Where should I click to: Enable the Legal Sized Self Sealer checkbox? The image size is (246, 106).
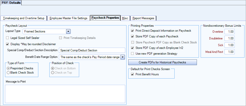click(8, 38)
